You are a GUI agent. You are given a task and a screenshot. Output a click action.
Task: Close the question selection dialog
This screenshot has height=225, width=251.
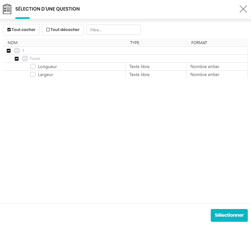pyautogui.click(x=243, y=9)
